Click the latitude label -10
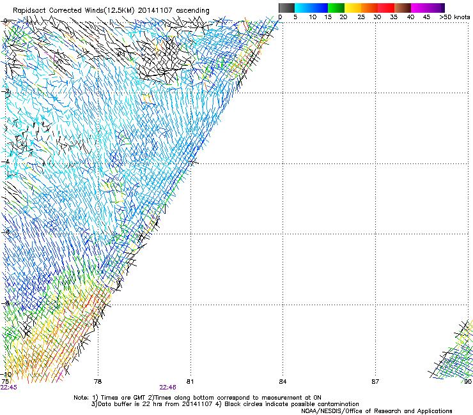 pyautogui.click(x=6, y=375)
